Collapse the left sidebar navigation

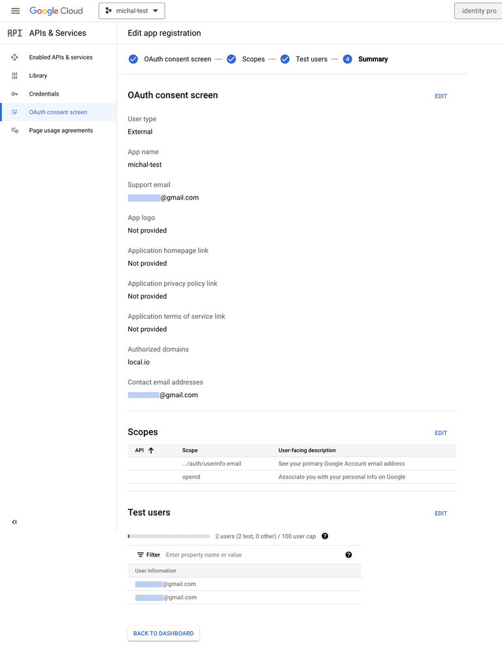[13, 522]
